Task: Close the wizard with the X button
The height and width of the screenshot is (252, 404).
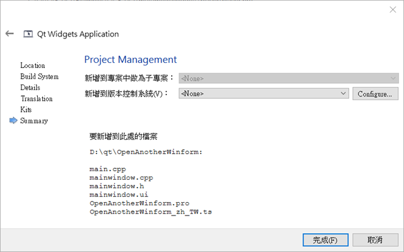Action: 393,10
